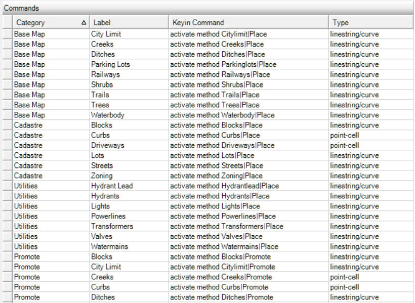Select the 'Powerlines' label cell
Screen dimensions: 415x303
[129, 216]
